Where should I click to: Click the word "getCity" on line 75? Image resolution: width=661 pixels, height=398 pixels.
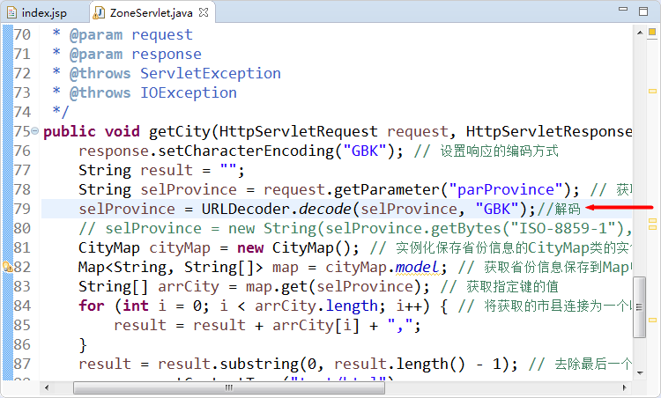pyautogui.click(x=180, y=132)
